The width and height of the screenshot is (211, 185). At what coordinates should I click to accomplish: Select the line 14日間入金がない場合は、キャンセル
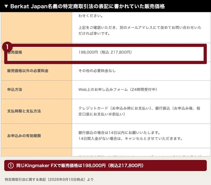pyautogui.click(x=130, y=138)
